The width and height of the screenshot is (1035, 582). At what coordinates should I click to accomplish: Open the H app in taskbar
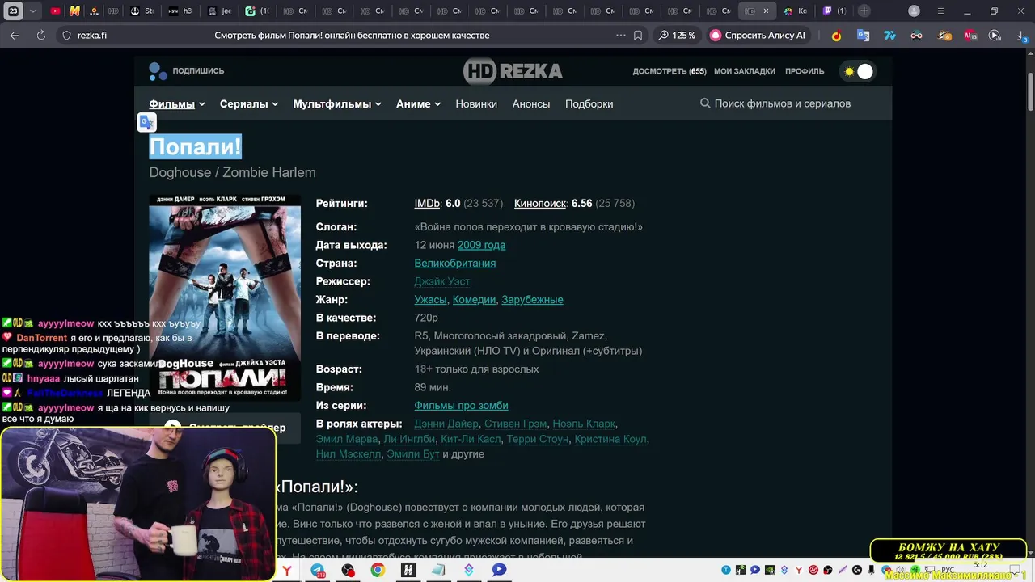408,570
